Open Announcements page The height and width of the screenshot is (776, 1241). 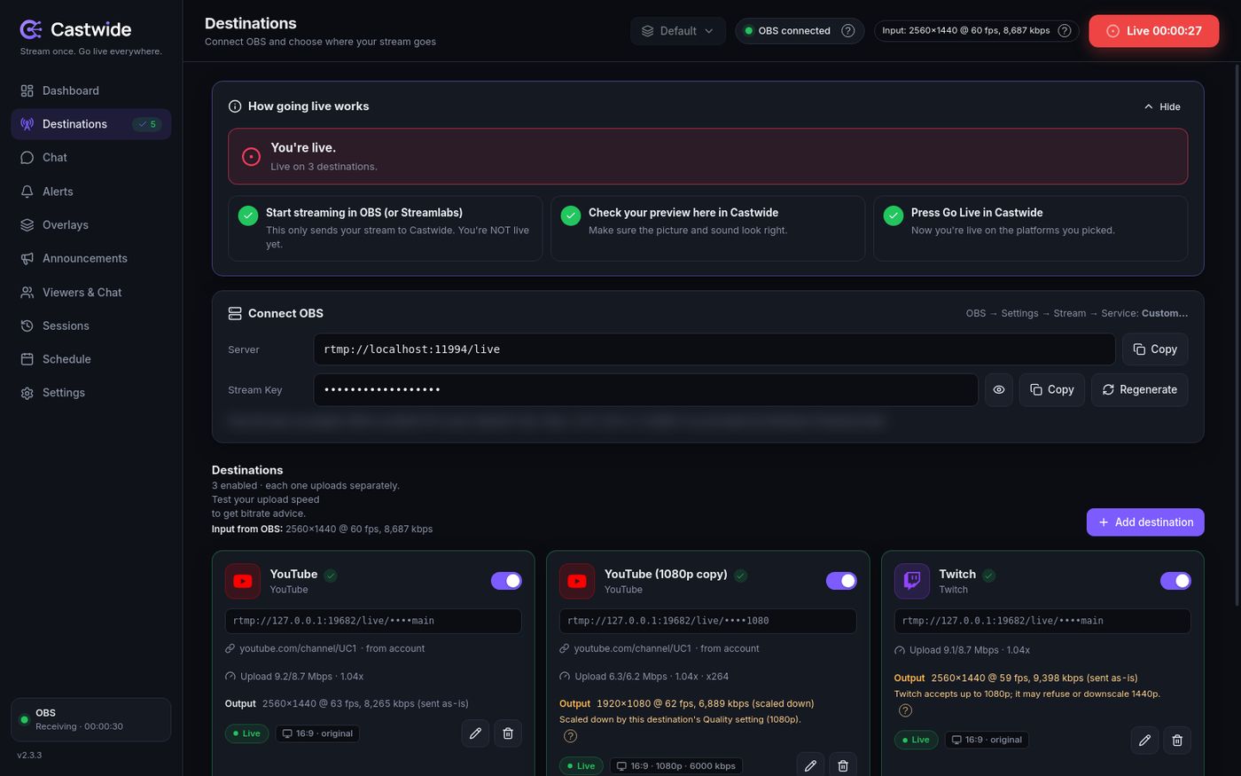[90, 258]
